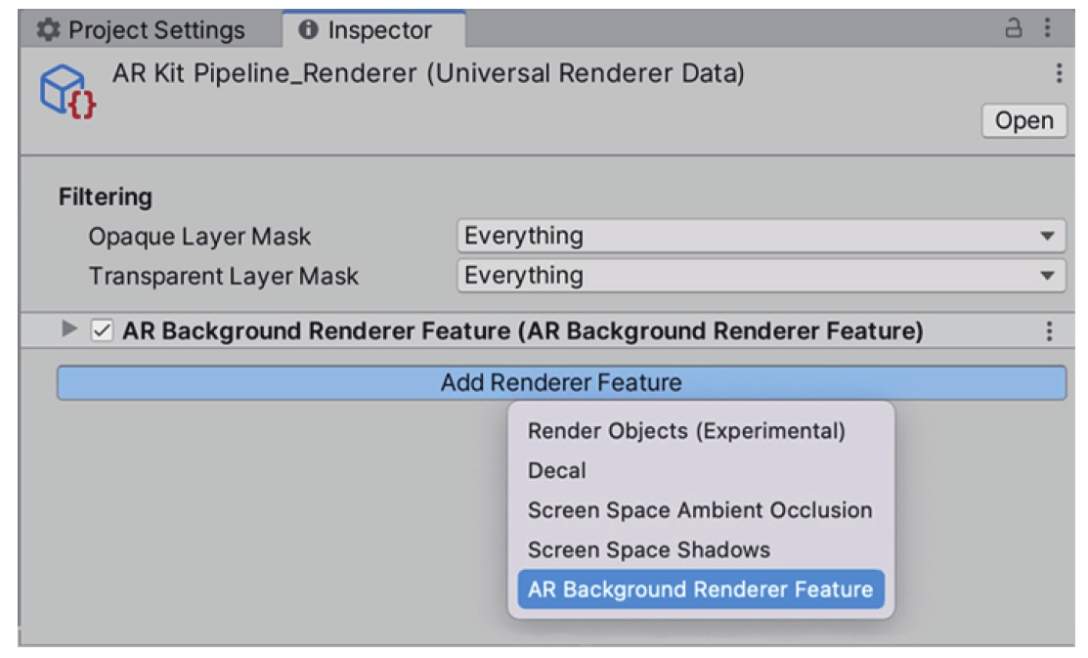
Task: Open the Opaque Layer Mask dropdown
Action: 762,236
